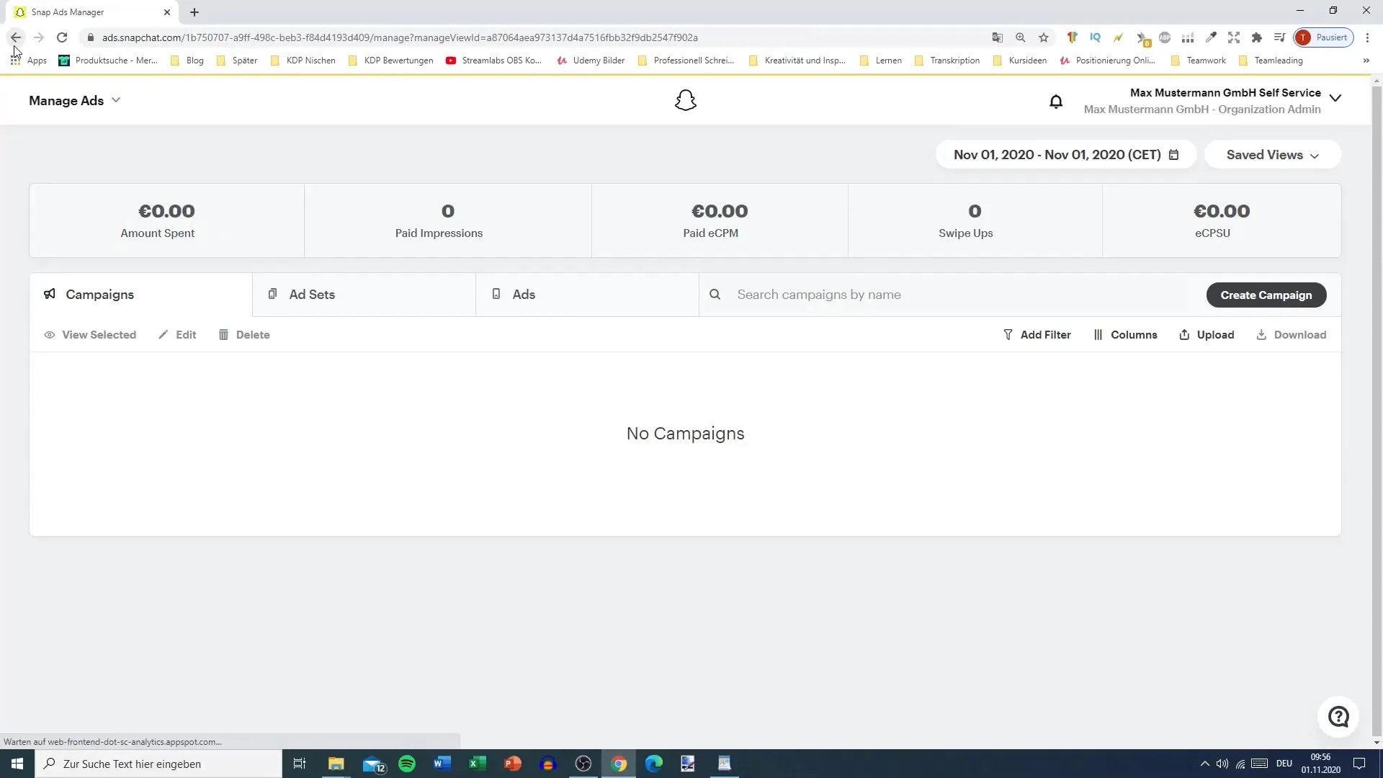Click translate page icon in address bar
Viewport: 1383px width, 778px height.
point(998,37)
